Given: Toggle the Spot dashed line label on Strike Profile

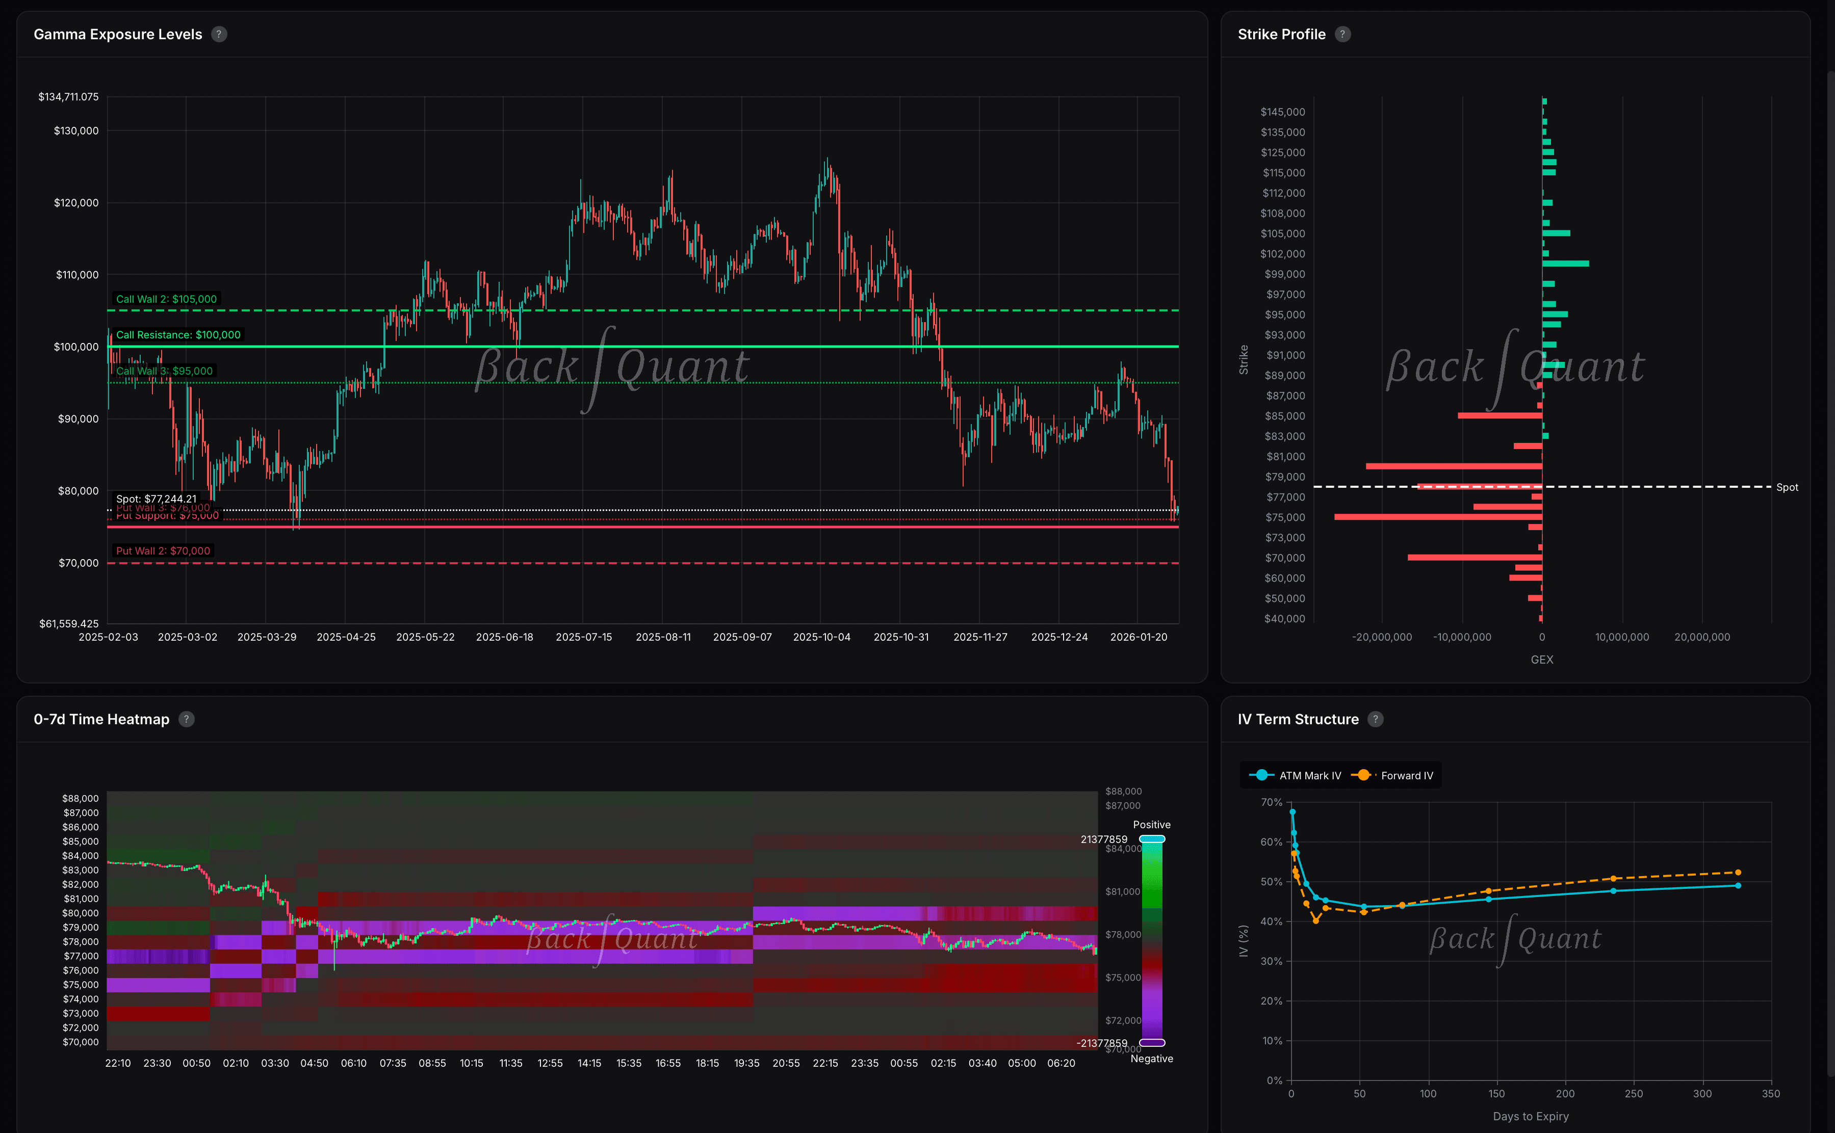Looking at the screenshot, I should point(1788,487).
